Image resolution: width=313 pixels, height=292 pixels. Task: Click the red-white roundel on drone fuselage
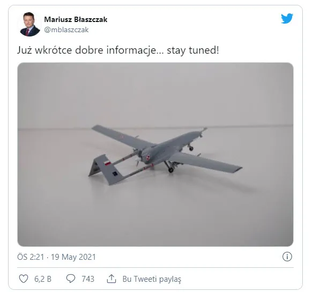(148, 158)
